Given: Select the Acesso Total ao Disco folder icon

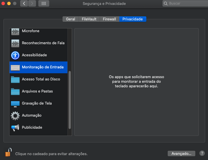Looking at the screenshot, I should (x=15, y=79).
